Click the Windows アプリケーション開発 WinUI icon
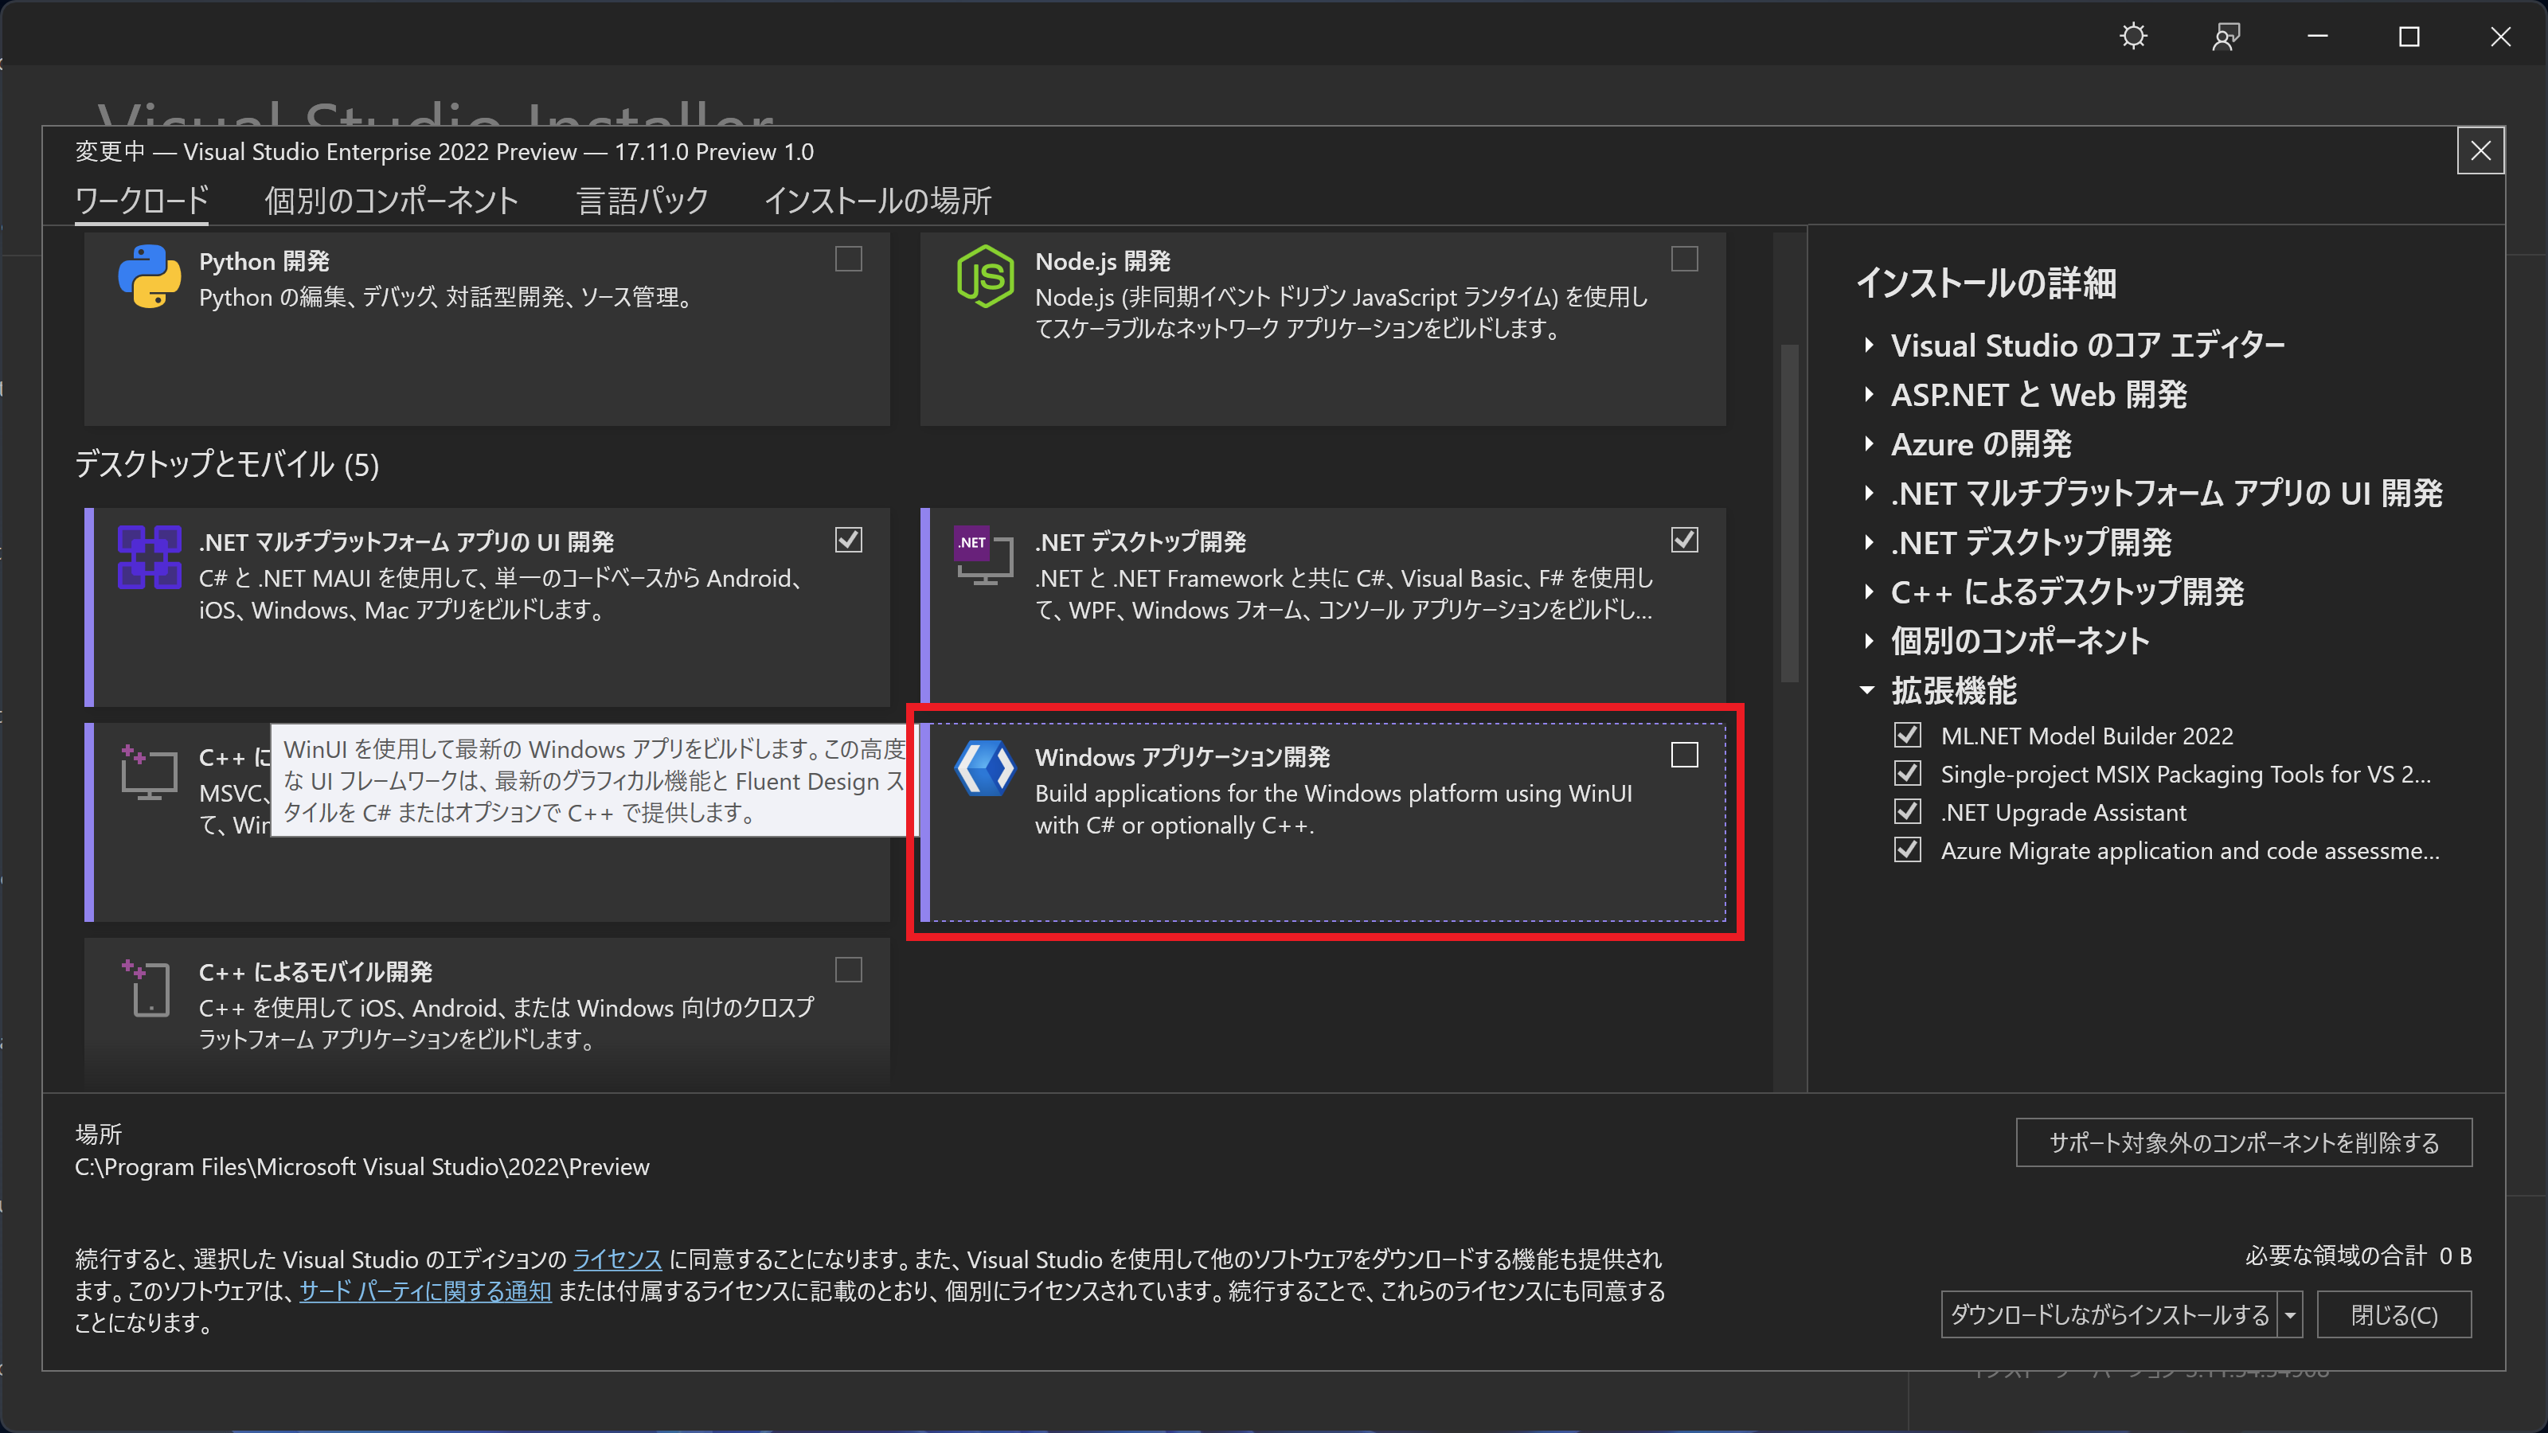Image resolution: width=2548 pixels, height=1433 pixels. [985, 767]
